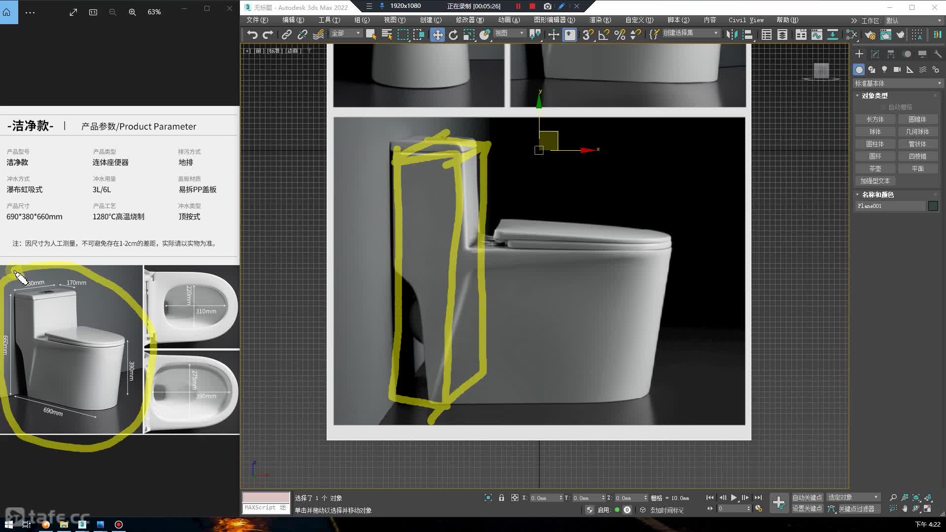The image size is (946, 532).
Task: Open the 修改器(M) menu
Action: coord(470,20)
